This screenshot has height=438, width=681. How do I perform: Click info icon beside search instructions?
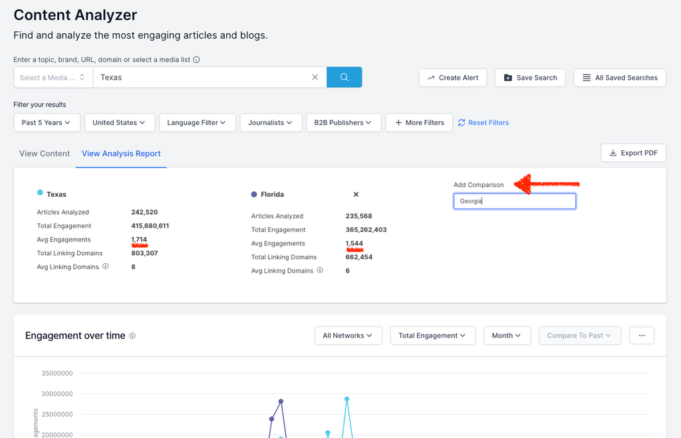pos(196,60)
